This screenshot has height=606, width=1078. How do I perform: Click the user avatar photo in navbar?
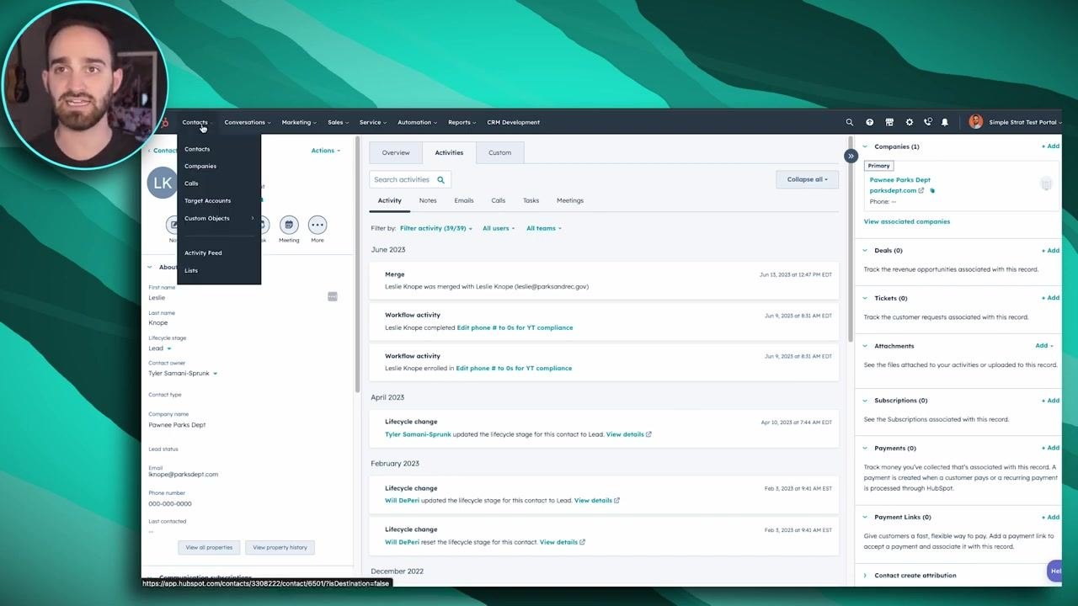coord(975,122)
